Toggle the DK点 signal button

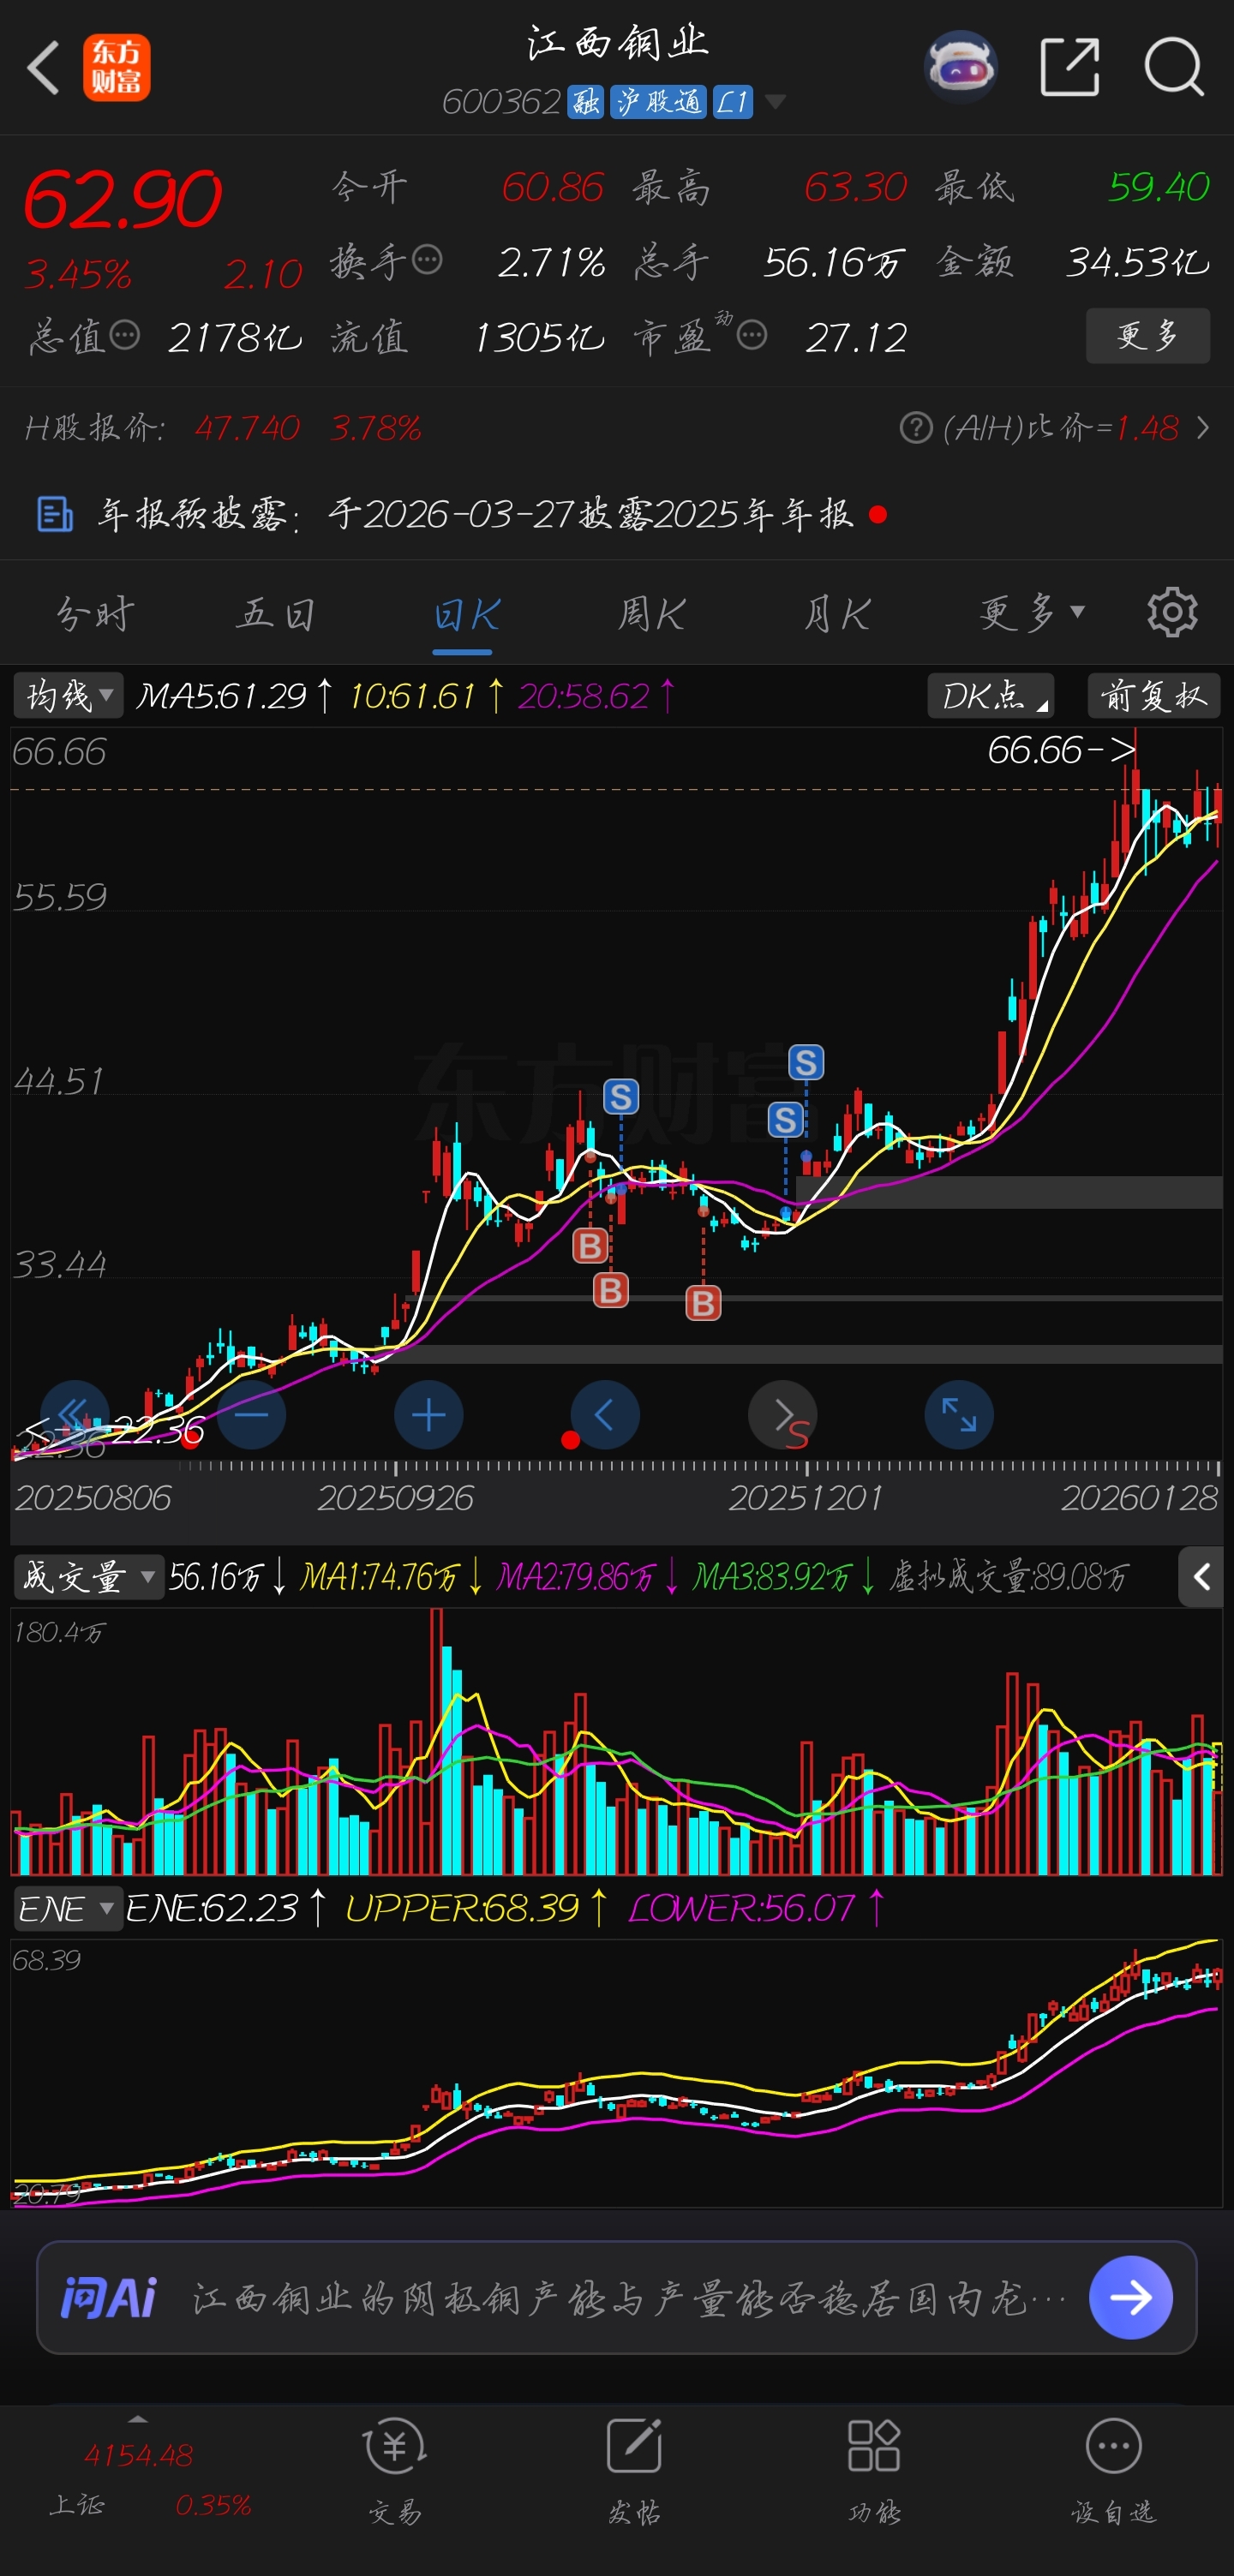[x=991, y=696]
